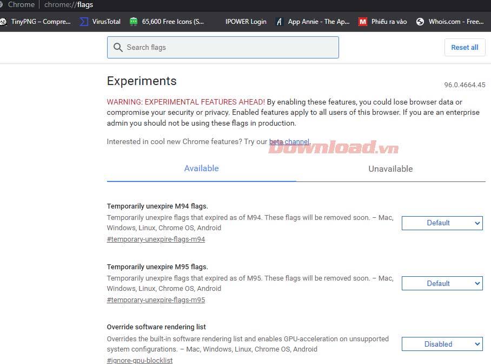Viewport: 491px width, 364px height.
Task: Focus the Search flags input field
Action: (x=223, y=47)
